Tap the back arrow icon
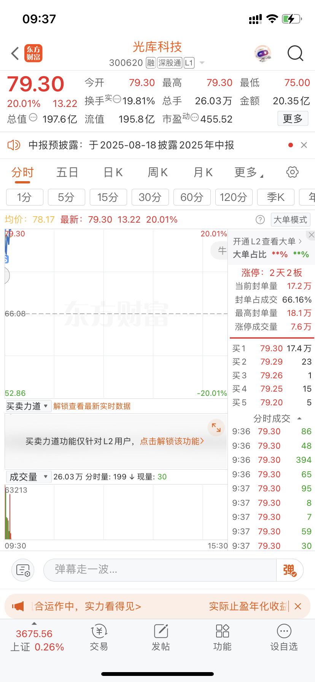The image size is (315, 682). (15, 53)
